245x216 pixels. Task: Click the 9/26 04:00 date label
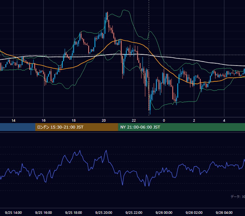click(x=224, y=212)
